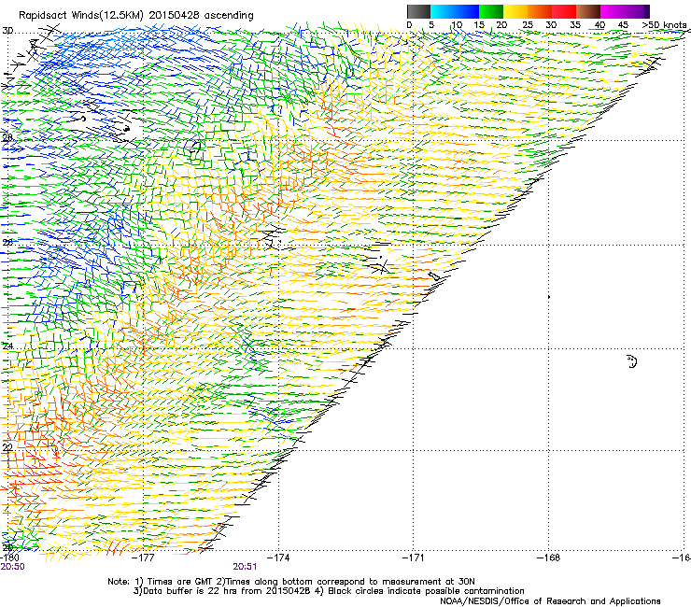Screen dimensions: 691x607
Task: Pick the red 30-35 knots legend swatch
Action: coord(564,11)
